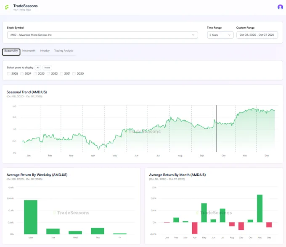286x247 pixels.
Task: Toggle the 2024 year checkbox
Action: click(22, 73)
